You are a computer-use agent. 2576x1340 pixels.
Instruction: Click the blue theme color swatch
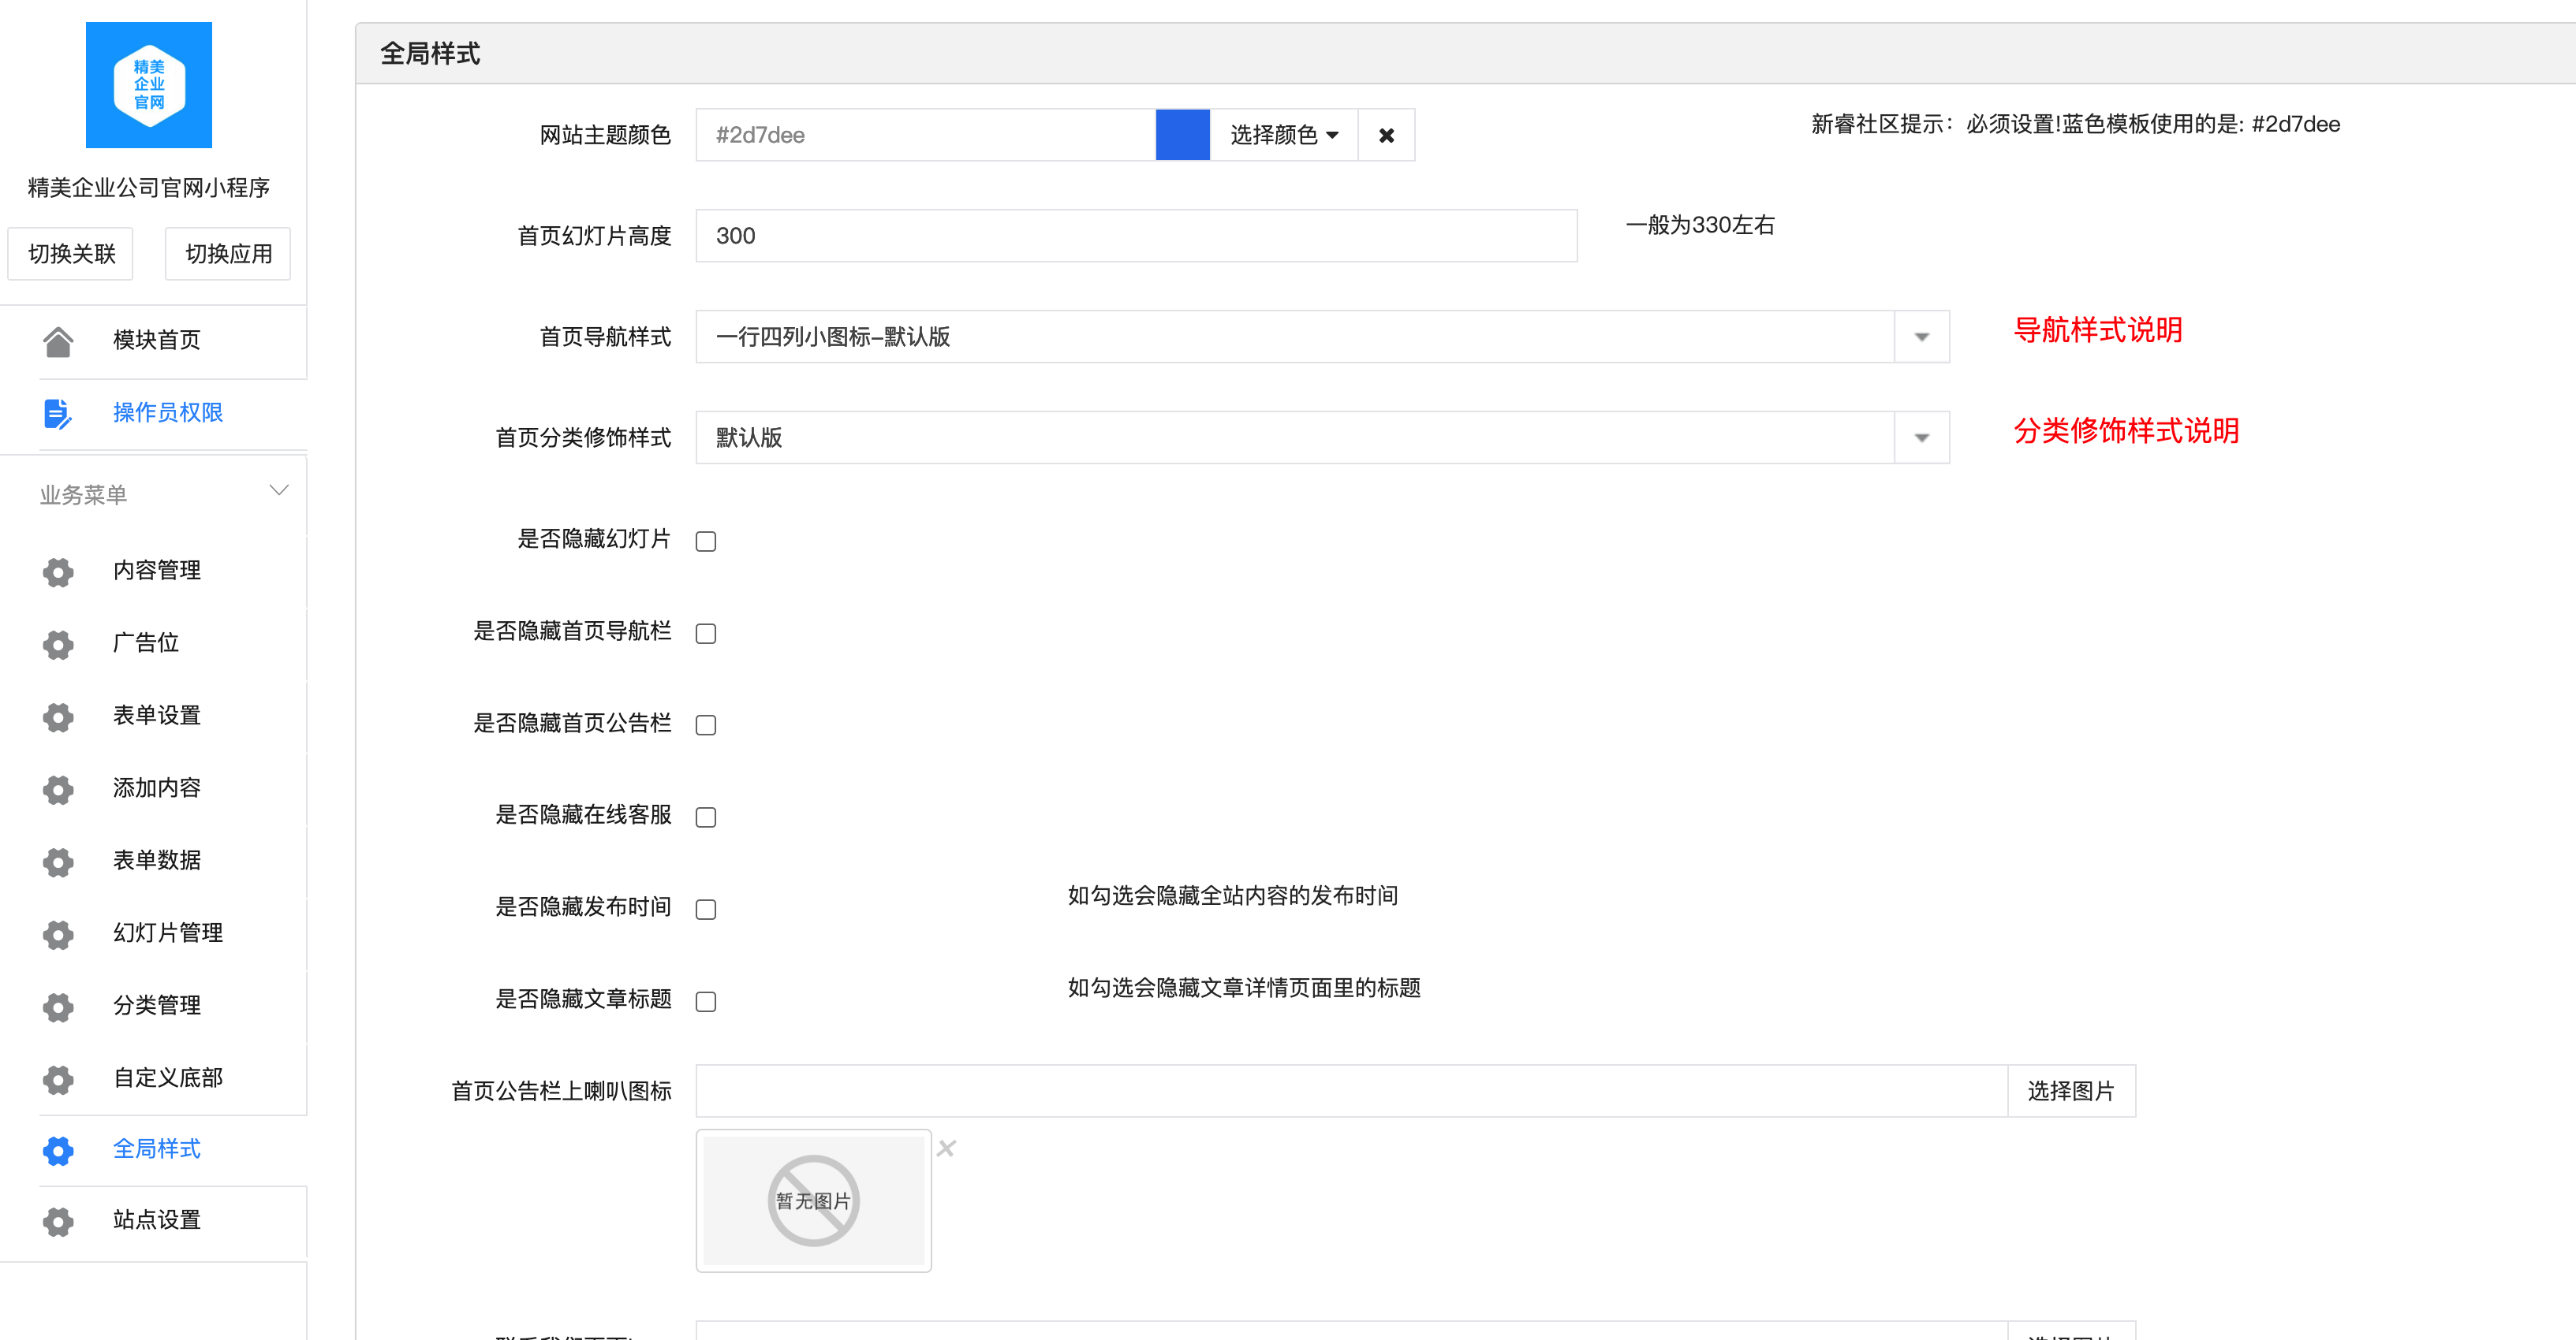[x=1183, y=135]
